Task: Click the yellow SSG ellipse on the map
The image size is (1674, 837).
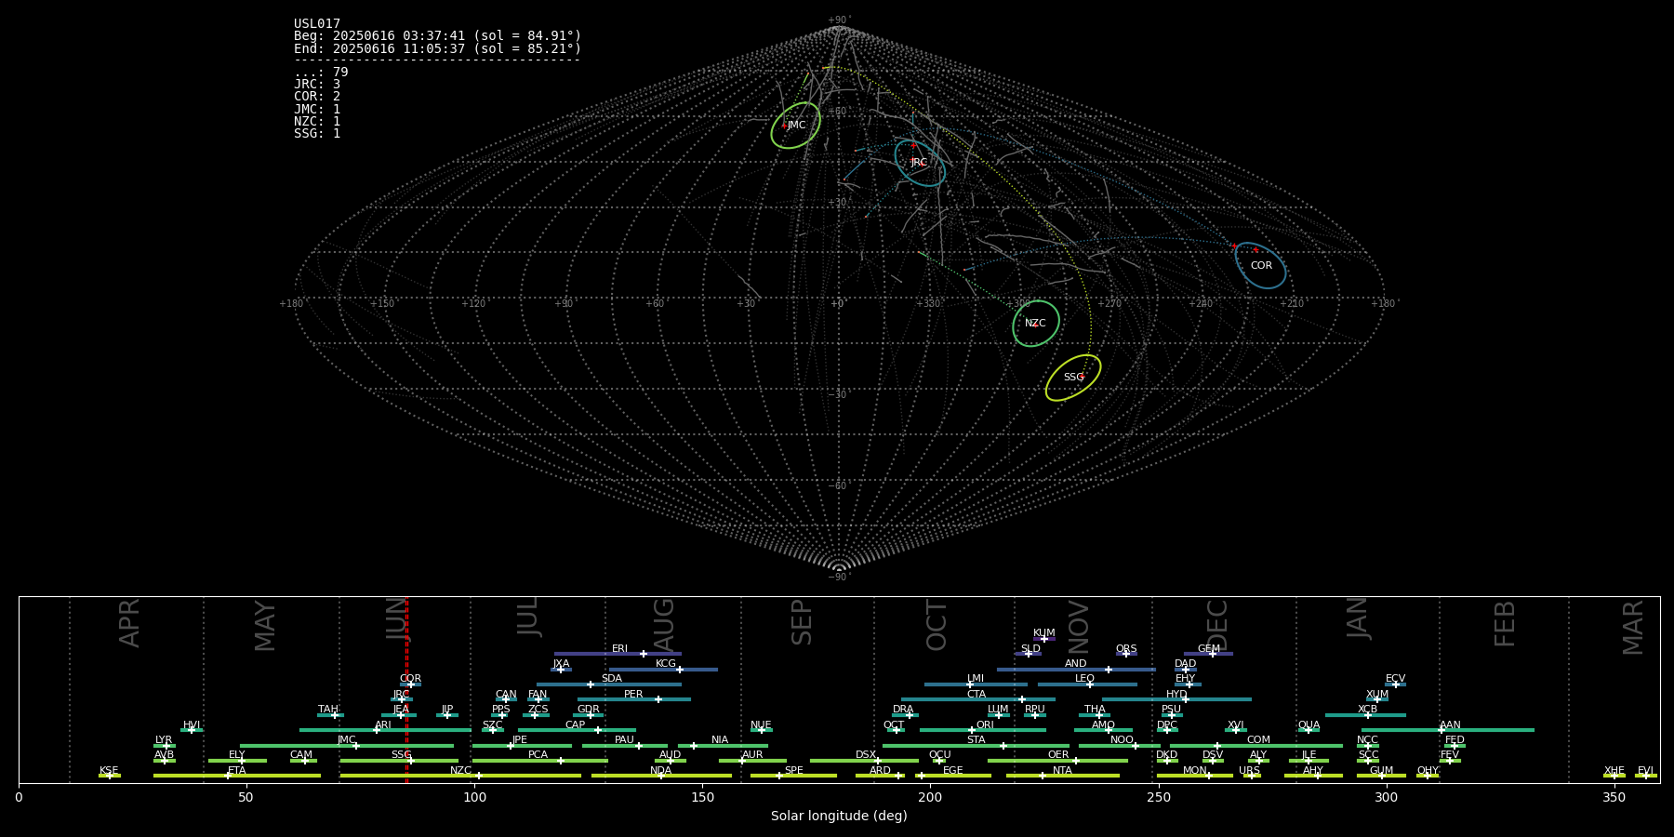Action: click(x=1073, y=378)
